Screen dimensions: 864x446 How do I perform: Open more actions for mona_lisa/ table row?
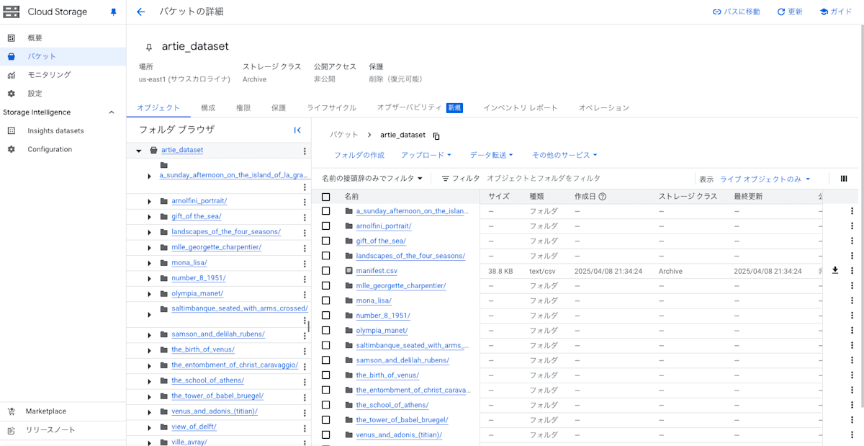tap(852, 300)
